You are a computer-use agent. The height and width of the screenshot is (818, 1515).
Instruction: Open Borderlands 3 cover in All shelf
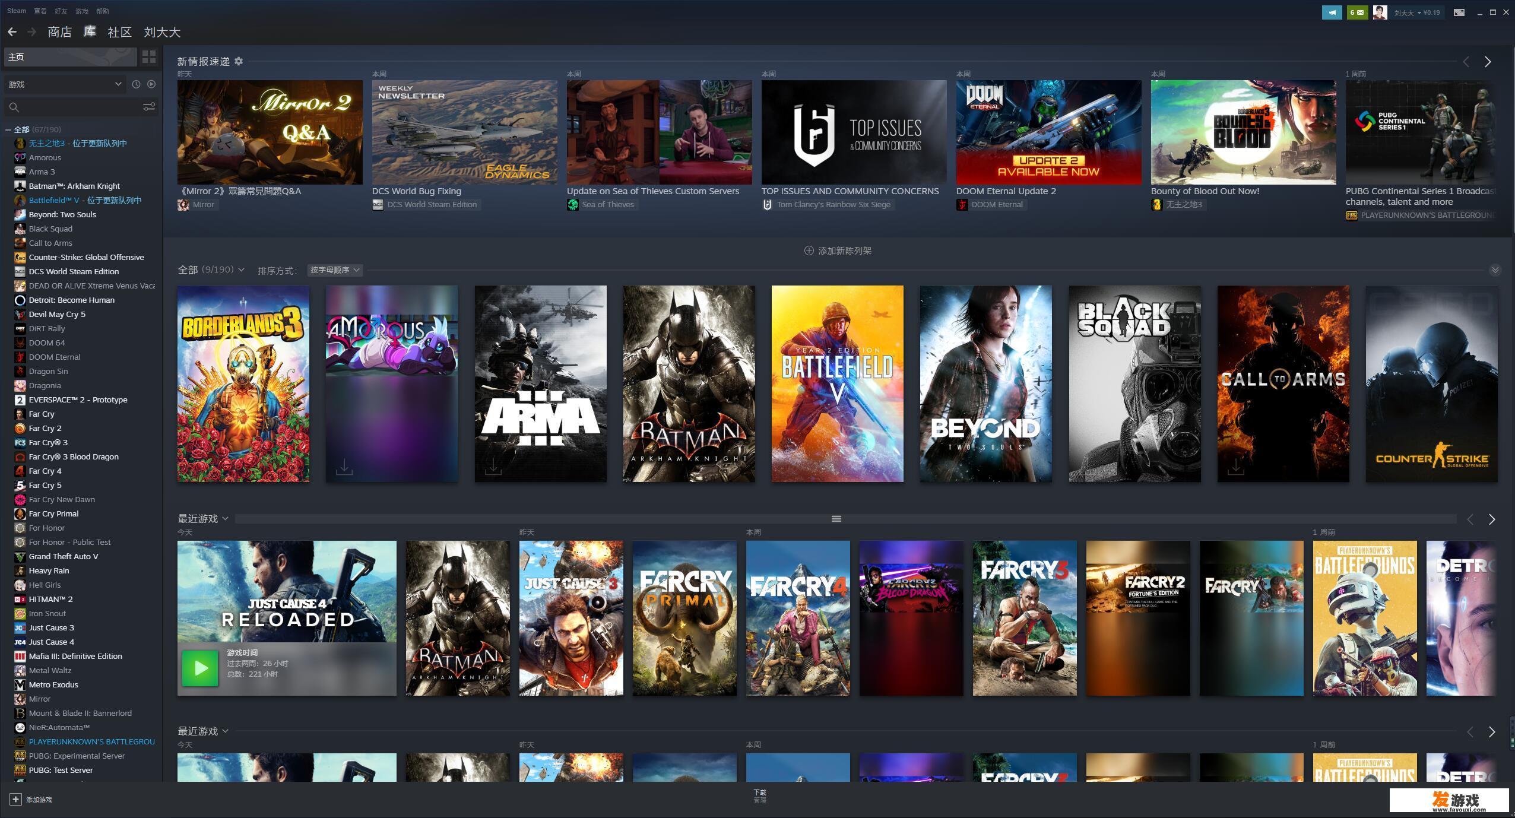pos(243,383)
